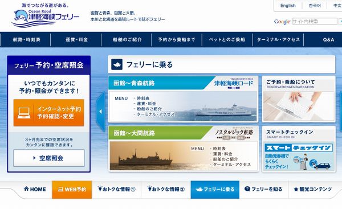Click the Google site search input field
342x209 pixels.
(315, 22)
